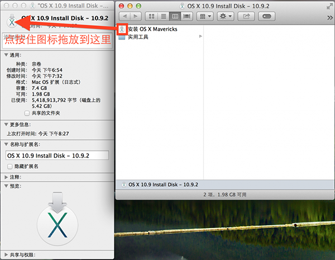Open the arrange items dropdown
335x260 pixels.
[205, 16]
